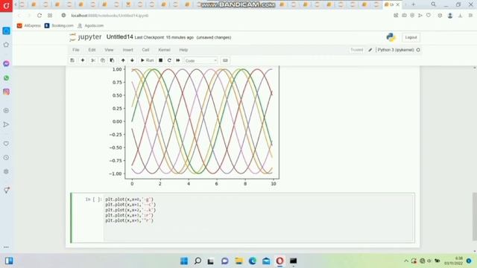Open WhatsApp in Opera sidebar
The image size is (477, 268).
pyautogui.click(x=6, y=77)
